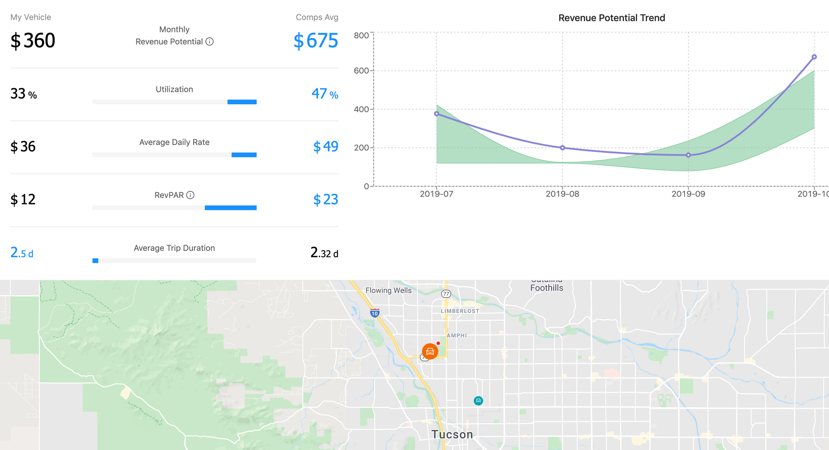Click the RevPAR info icon
This screenshot has height=450, width=829.
click(x=190, y=195)
